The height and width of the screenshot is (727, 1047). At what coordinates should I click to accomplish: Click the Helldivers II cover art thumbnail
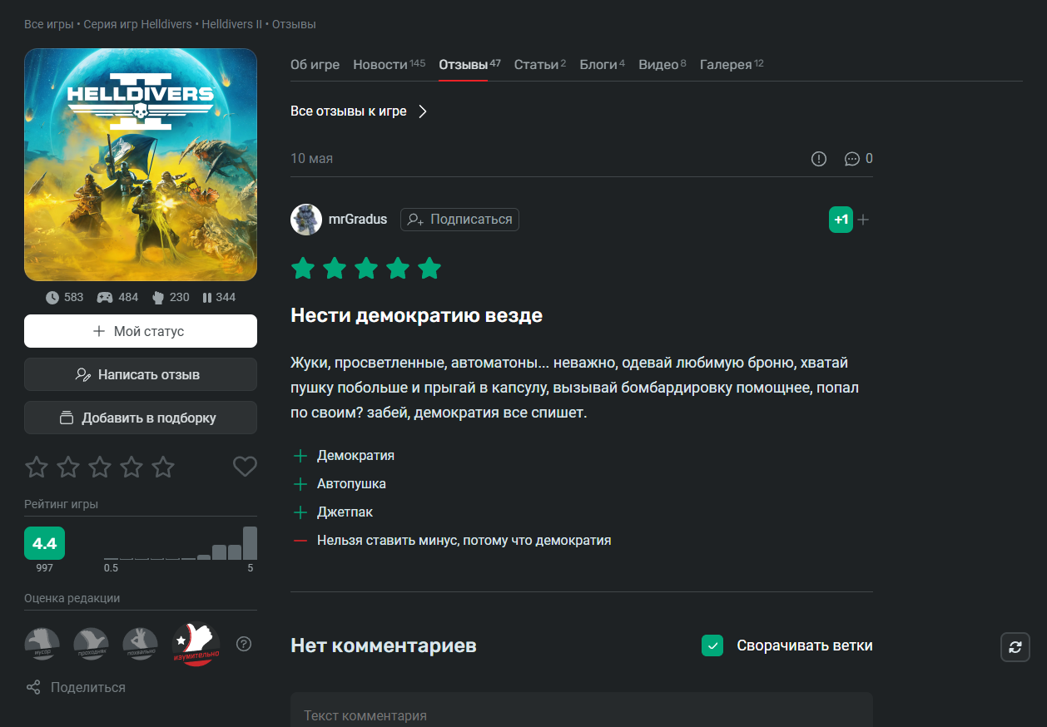(x=141, y=165)
